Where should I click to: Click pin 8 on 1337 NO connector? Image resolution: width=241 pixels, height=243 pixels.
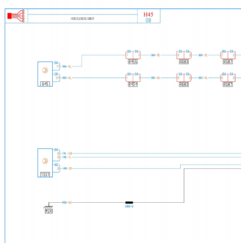(58, 168)
